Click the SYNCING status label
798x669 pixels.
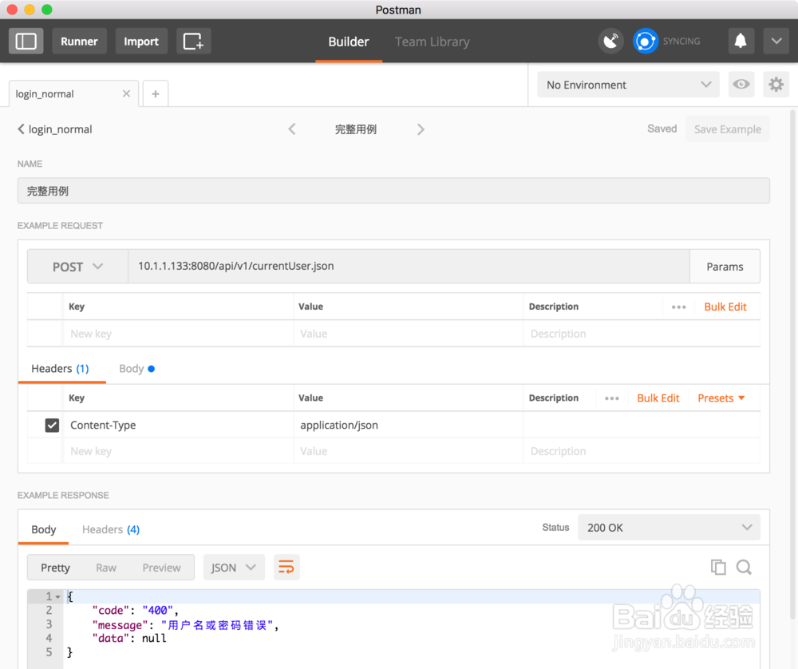point(681,42)
